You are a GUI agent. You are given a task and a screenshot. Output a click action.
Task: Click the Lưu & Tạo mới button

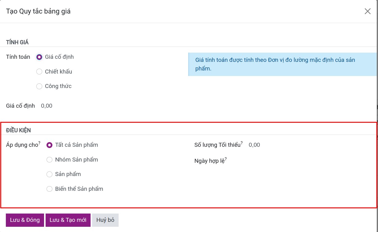click(x=68, y=220)
